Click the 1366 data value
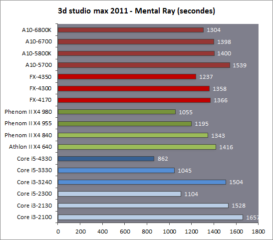Image resolution: width=273 pixels, height=240 pixels. (x=221, y=100)
